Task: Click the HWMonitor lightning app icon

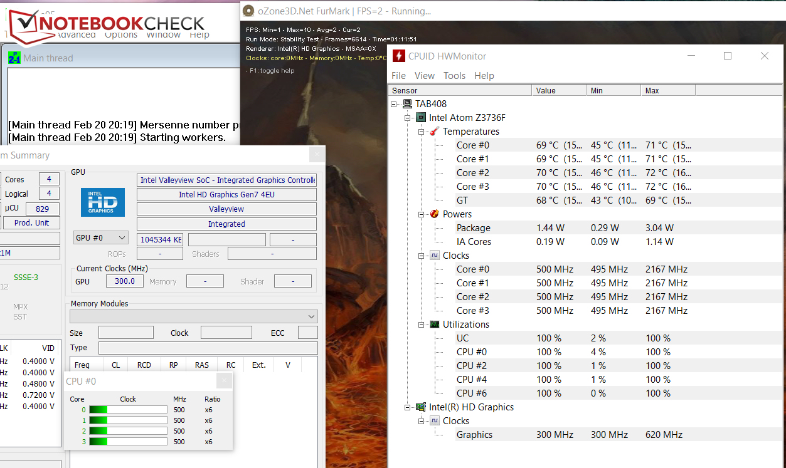Action: pos(398,56)
